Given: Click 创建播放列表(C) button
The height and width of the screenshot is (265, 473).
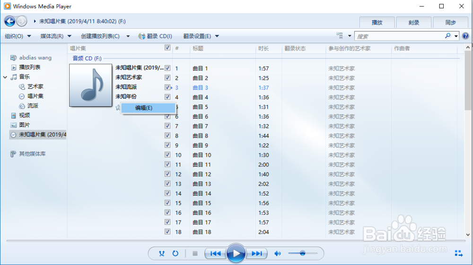Looking at the screenshot, I should [x=100, y=36].
